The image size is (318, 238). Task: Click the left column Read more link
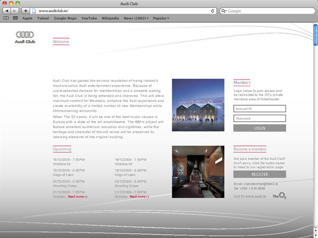tap(78, 197)
